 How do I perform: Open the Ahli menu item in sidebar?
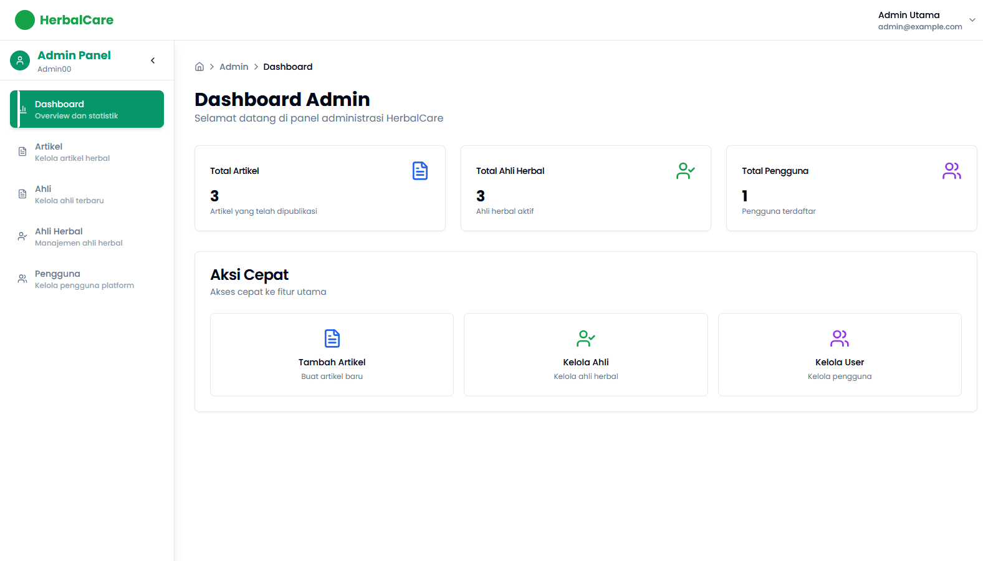click(x=69, y=194)
